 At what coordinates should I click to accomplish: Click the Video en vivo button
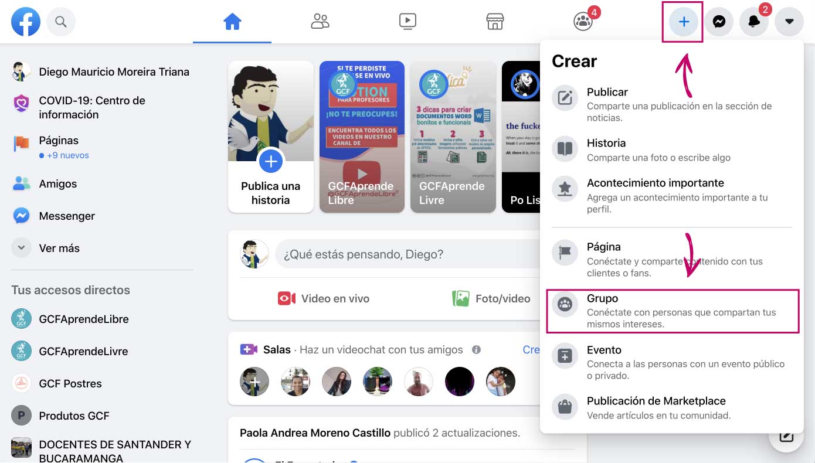click(324, 299)
